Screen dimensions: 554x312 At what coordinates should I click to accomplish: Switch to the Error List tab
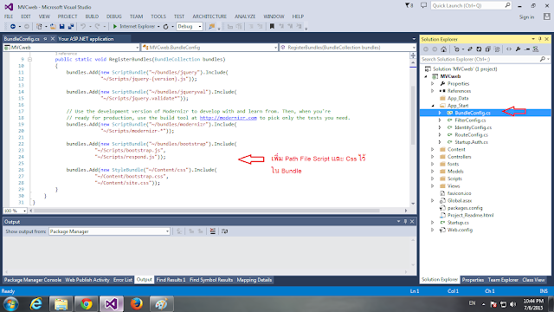[x=123, y=280]
